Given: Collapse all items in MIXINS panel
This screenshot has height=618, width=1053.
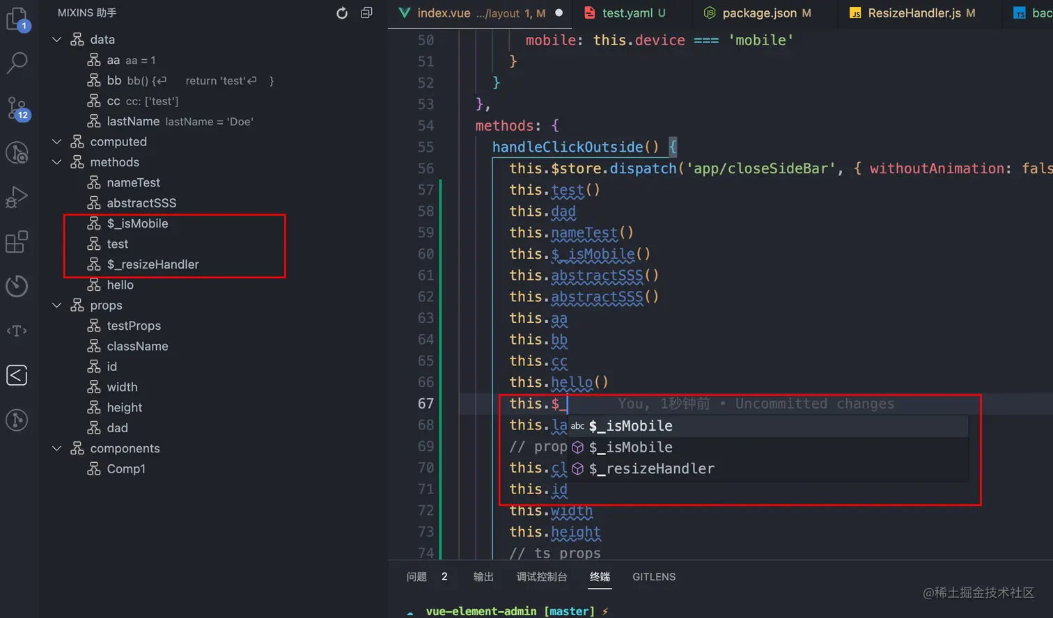Looking at the screenshot, I should click(x=366, y=13).
